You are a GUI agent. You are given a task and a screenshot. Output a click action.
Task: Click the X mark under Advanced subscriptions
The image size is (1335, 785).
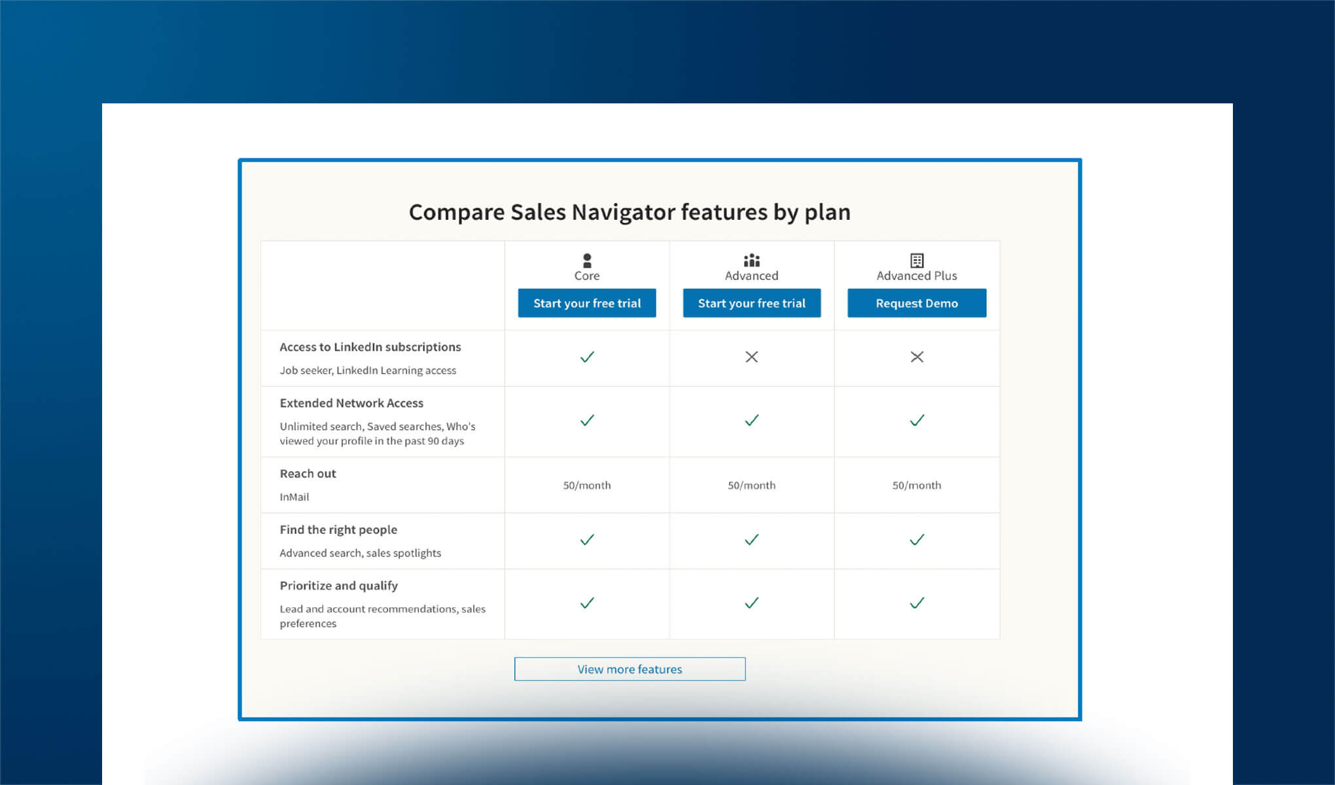[x=751, y=357]
